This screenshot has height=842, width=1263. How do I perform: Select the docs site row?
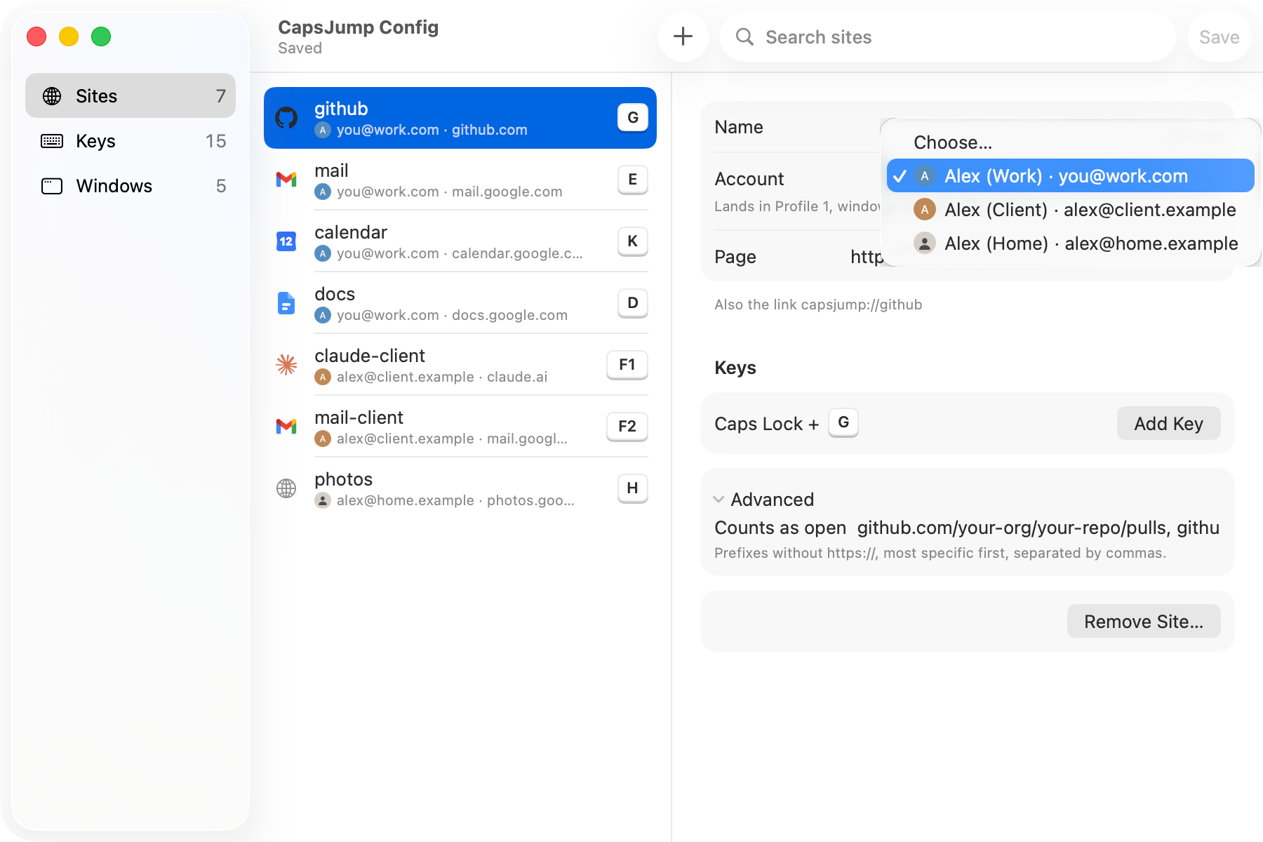click(x=460, y=303)
